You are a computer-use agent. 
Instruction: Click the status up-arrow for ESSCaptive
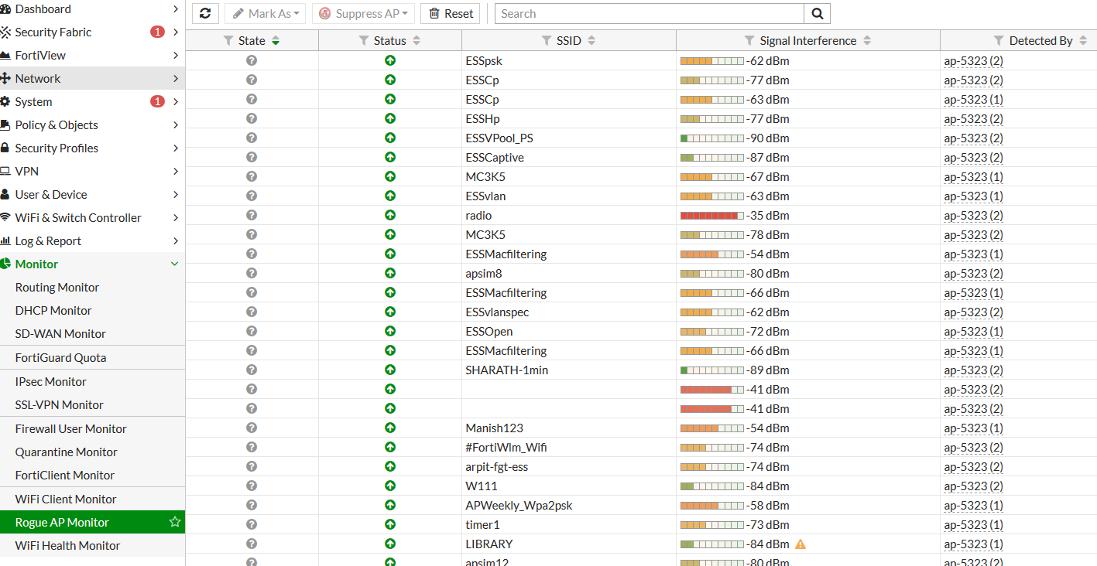point(390,157)
